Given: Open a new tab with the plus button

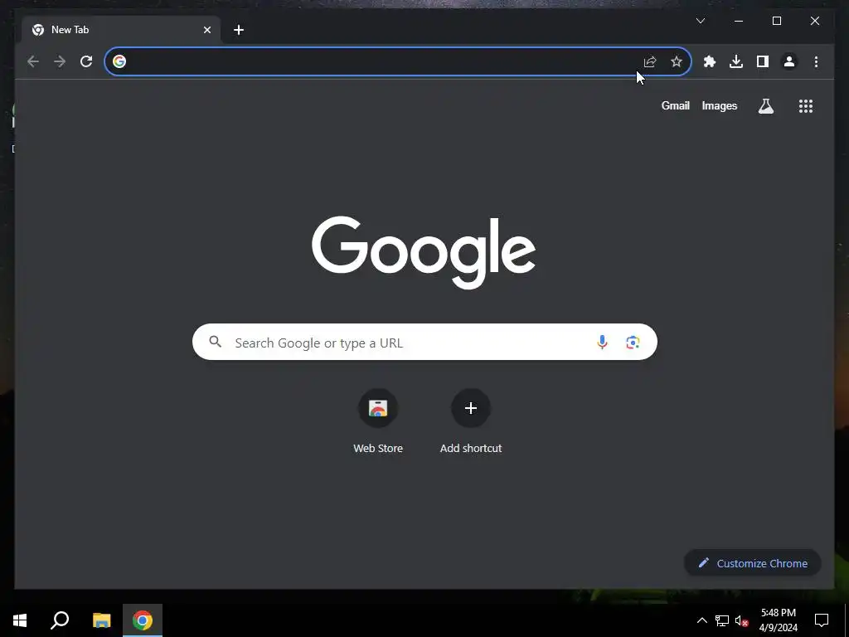Looking at the screenshot, I should (x=239, y=30).
